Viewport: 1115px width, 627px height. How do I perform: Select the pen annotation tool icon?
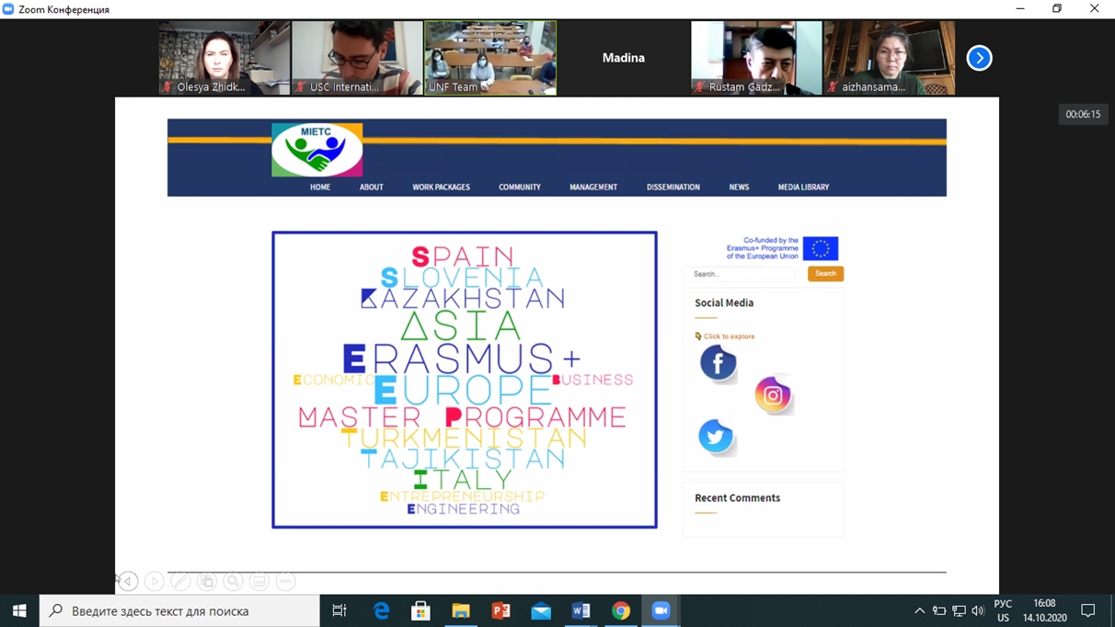point(180,581)
